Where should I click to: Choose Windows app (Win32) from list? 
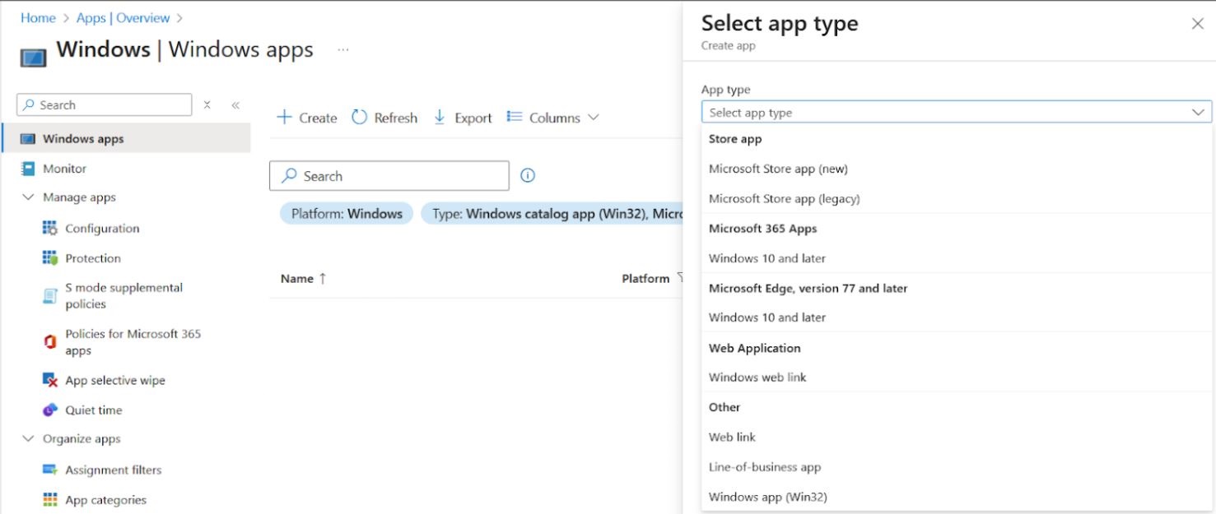[x=767, y=497]
